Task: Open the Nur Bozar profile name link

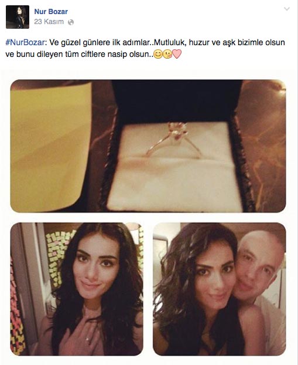Action: (51, 12)
